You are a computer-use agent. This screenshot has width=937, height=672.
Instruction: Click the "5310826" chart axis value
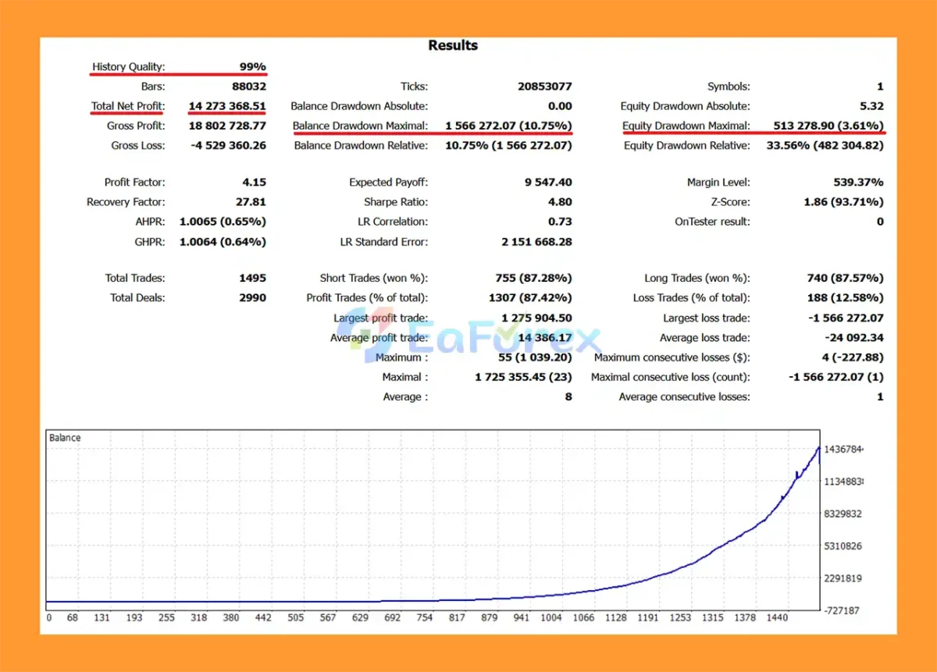(x=843, y=546)
